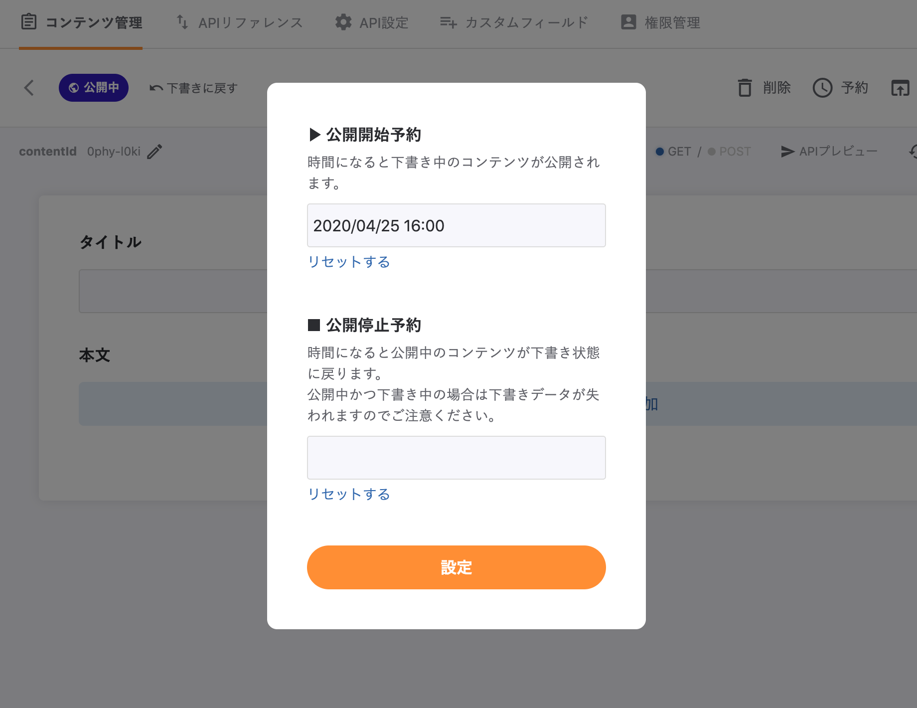Viewport: 917px width, 708px height.
Task: Select the POST method radio dot
Action: (712, 152)
